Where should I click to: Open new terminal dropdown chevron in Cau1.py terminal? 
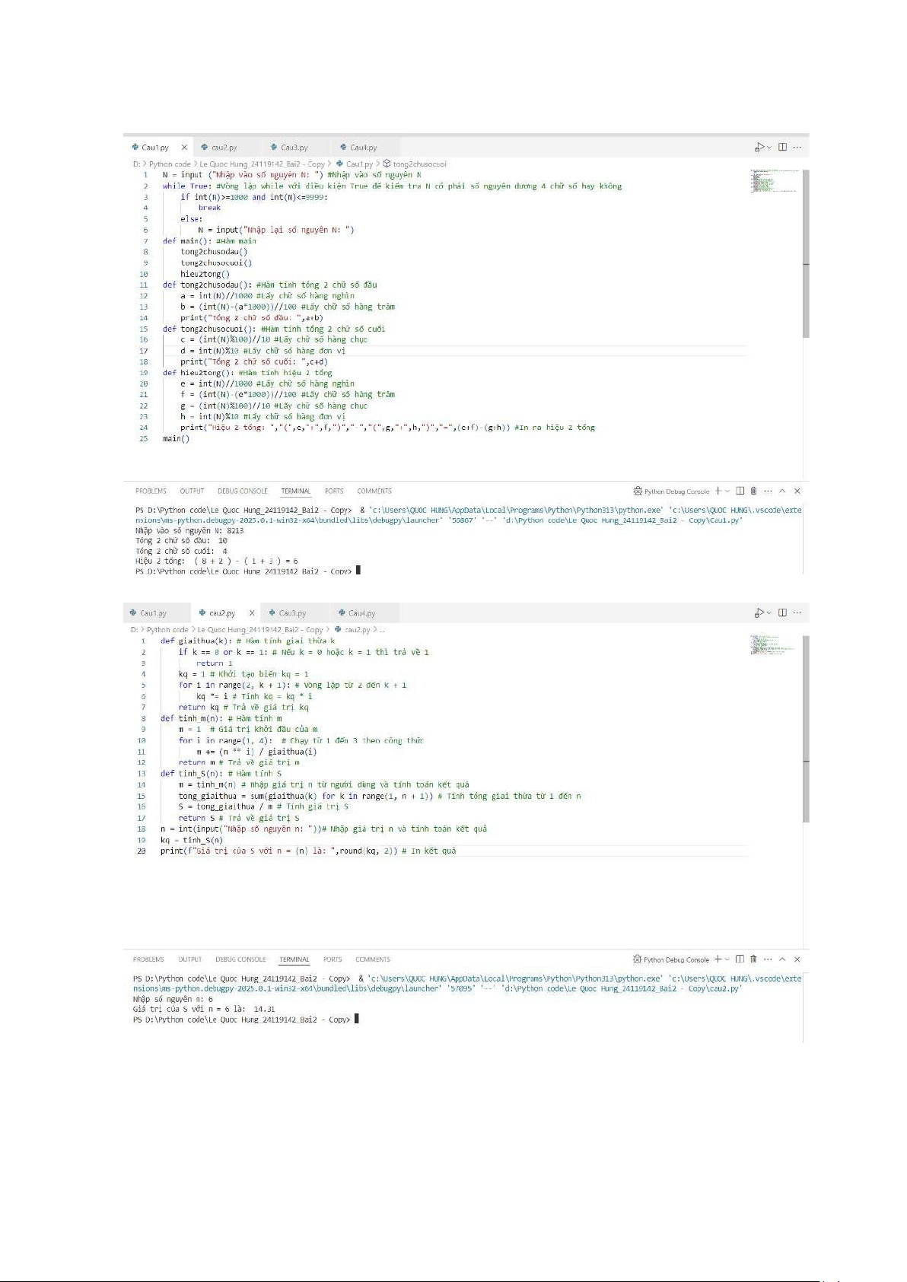tap(727, 491)
